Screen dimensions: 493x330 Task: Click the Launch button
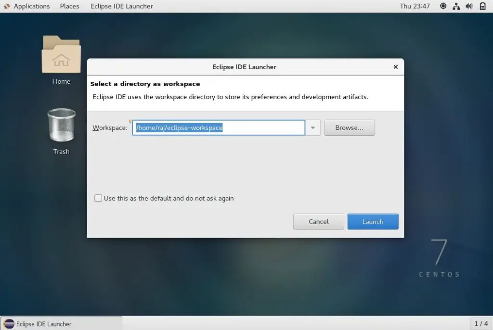373,222
